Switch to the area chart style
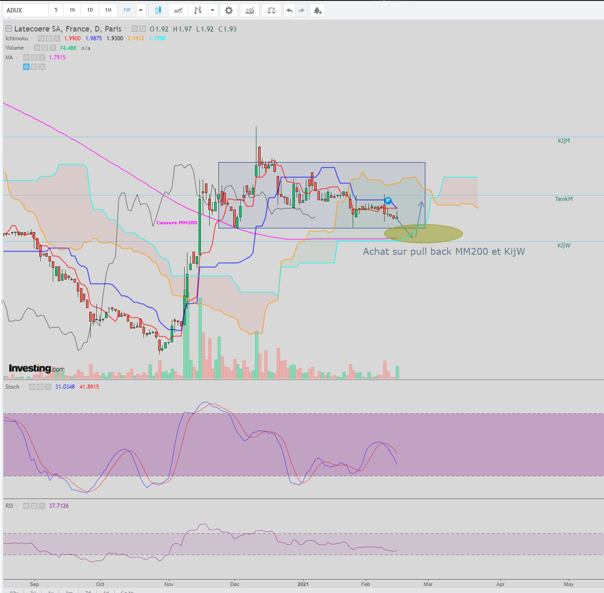Image resolution: width=604 pixels, height=593 pixels. click(178, 10)
